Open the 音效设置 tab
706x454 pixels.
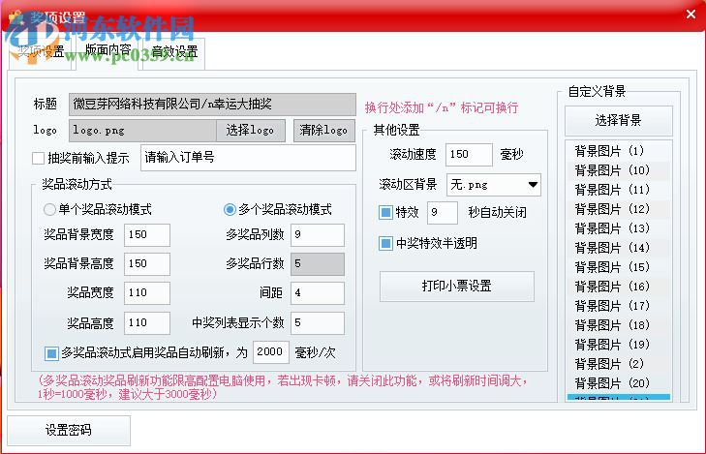click(x=173, y=52)
